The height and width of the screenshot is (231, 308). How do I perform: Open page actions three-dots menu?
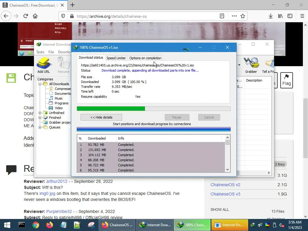tap(234, 16)
